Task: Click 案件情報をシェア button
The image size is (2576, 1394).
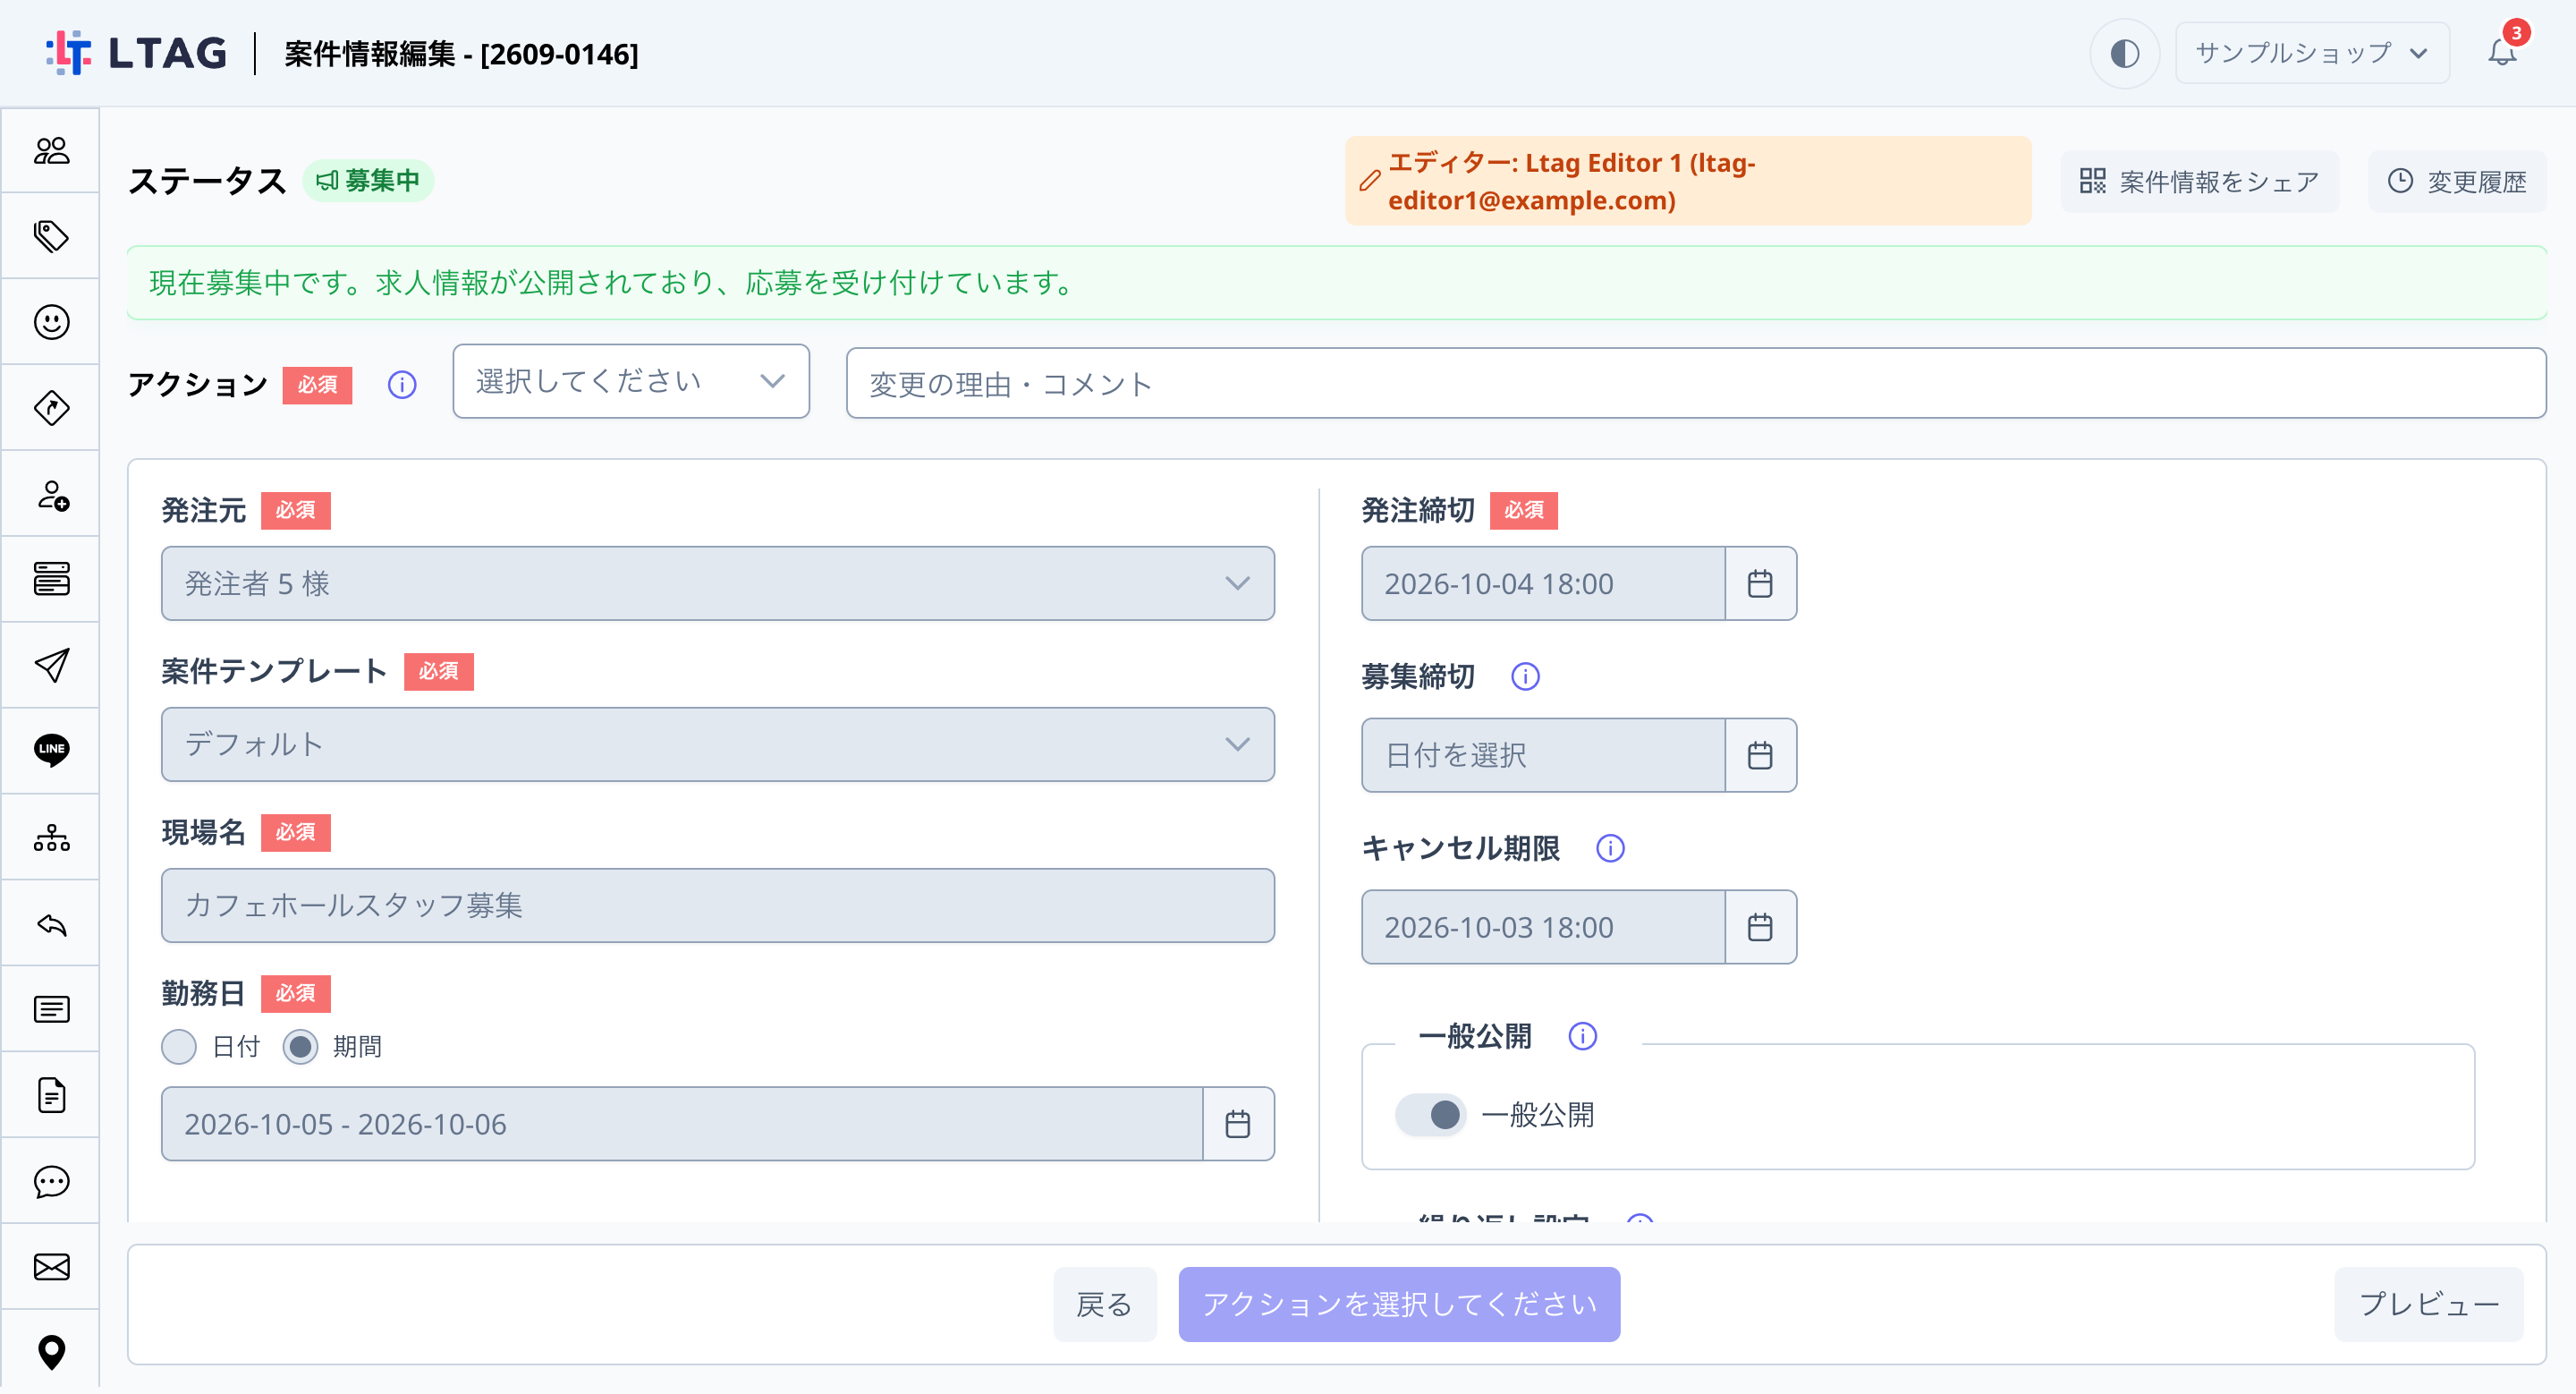Action: 2199,182
